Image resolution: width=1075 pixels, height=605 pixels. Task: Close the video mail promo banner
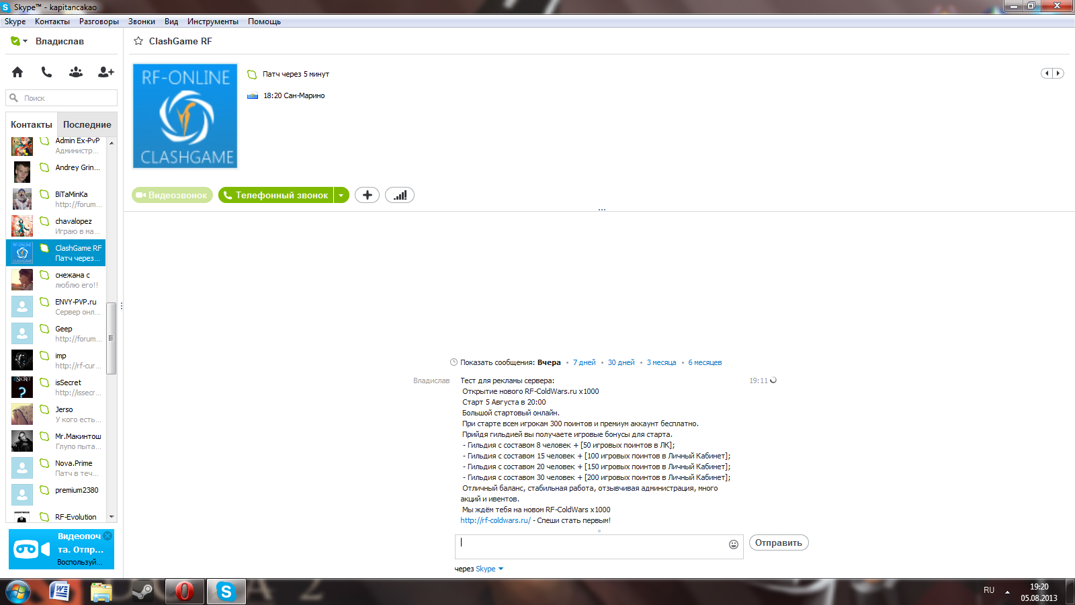pyautogui.click(x=107, y=536)
